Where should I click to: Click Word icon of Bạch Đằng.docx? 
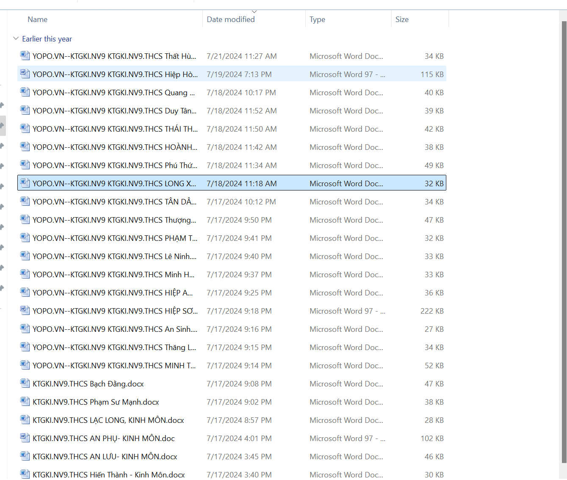(25, 383)
